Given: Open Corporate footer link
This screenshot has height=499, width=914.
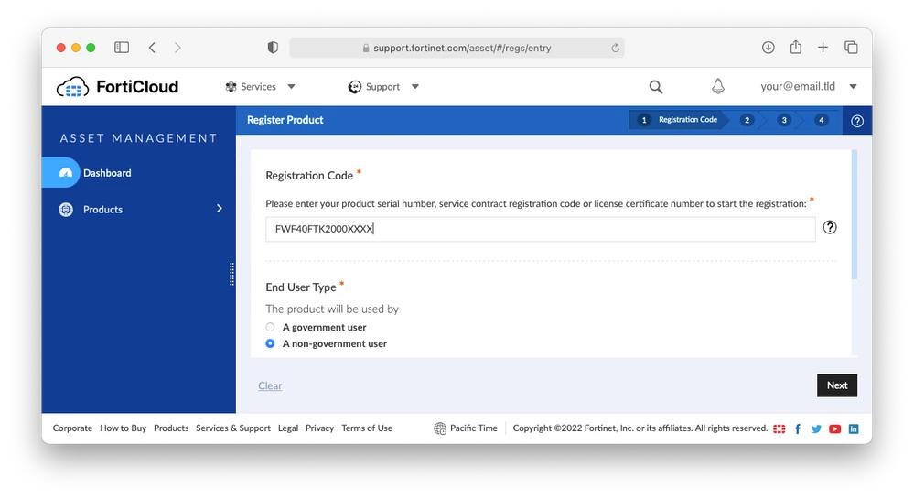Looking at the screenshot, I should 72,428.
